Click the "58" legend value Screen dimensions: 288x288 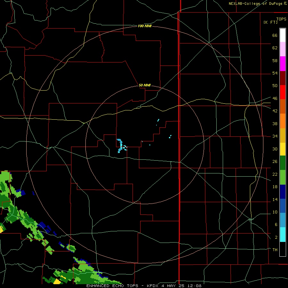275,60
